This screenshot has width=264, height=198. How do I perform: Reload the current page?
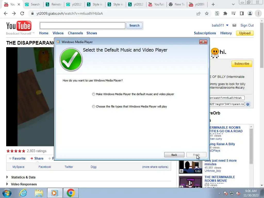pos(22,13)
